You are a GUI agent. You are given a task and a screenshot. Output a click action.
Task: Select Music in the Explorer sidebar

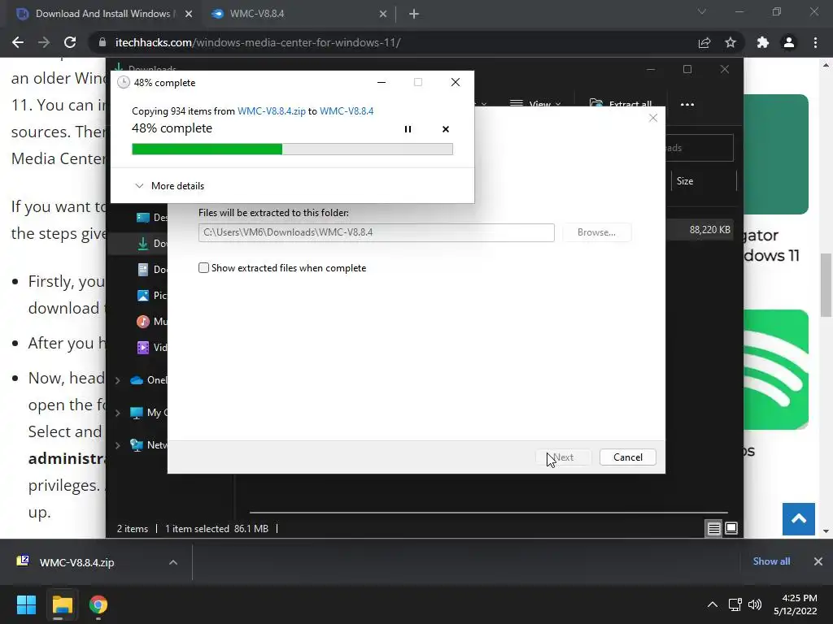pos(151,322)
